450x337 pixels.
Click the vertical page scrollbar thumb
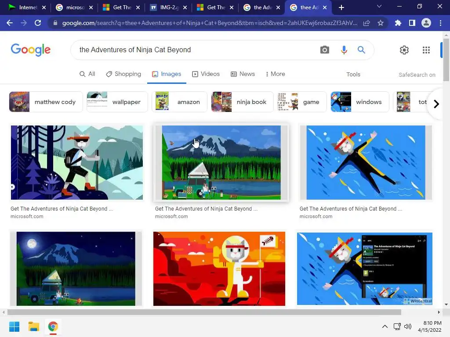coord(446,60)
